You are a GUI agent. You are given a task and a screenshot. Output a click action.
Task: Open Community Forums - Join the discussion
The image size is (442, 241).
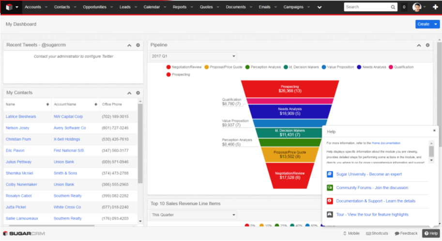point(372,188)
